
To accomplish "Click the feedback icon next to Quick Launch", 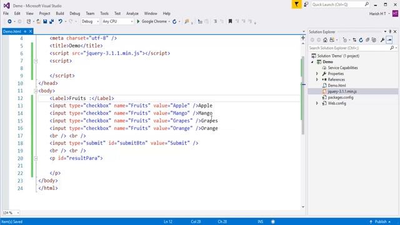I will 306,4.
